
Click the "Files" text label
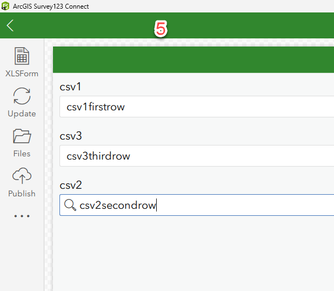[22, 154]
